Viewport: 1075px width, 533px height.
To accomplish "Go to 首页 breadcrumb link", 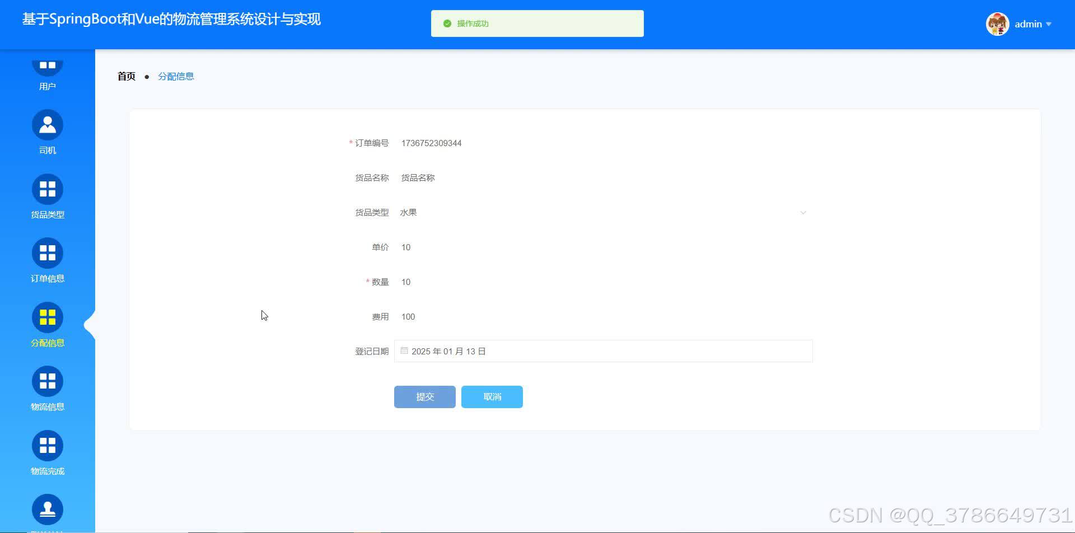I will (127, 76).
